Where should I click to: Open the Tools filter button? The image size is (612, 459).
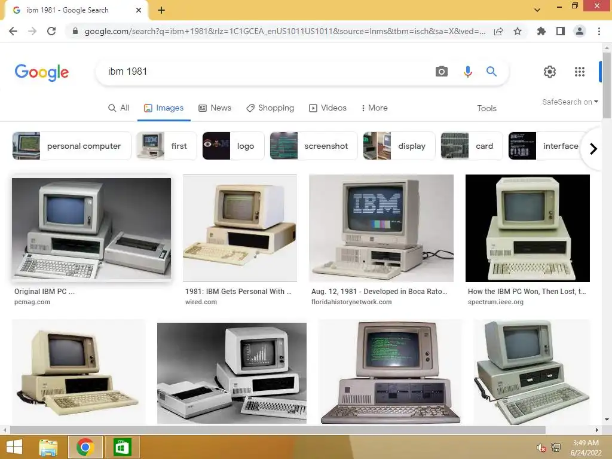[x=486, y=109]
